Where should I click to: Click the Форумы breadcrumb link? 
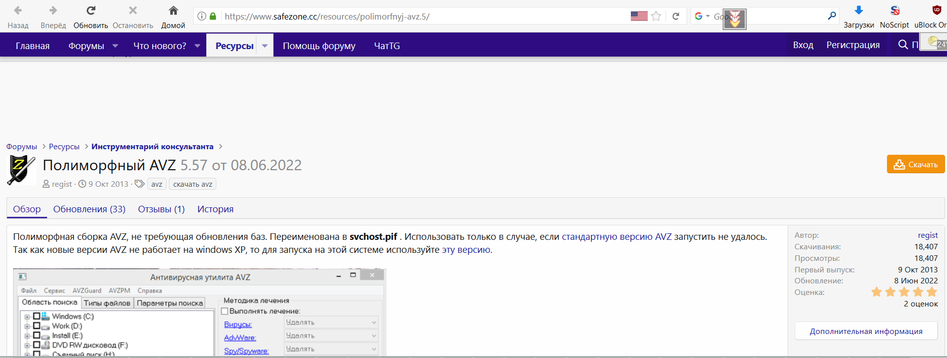[22, 147]
